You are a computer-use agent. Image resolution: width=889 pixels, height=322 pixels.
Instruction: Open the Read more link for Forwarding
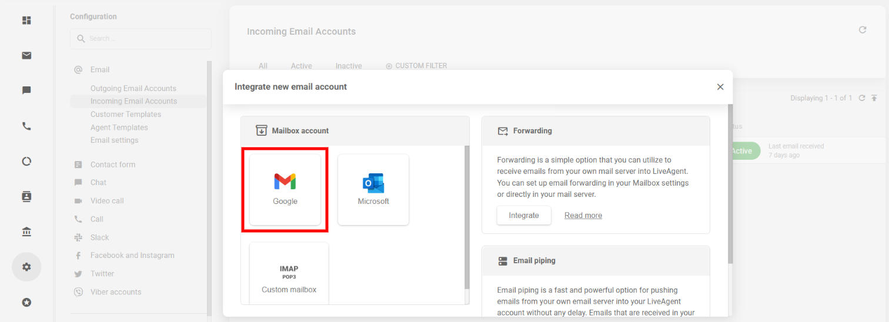(583, 216)
